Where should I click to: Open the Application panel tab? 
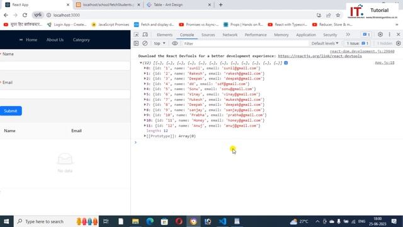pyautogui.click(x=306, y=35)
